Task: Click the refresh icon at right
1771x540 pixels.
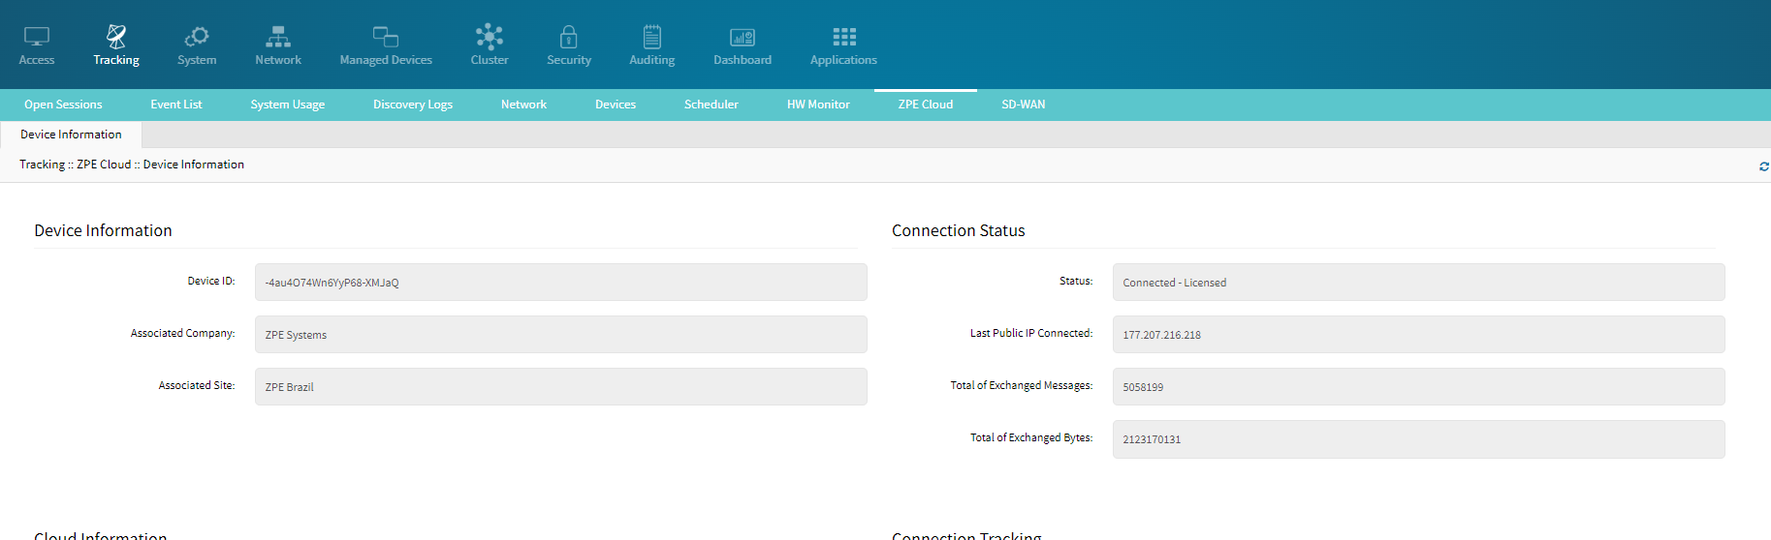Action: coord(1763,166)
